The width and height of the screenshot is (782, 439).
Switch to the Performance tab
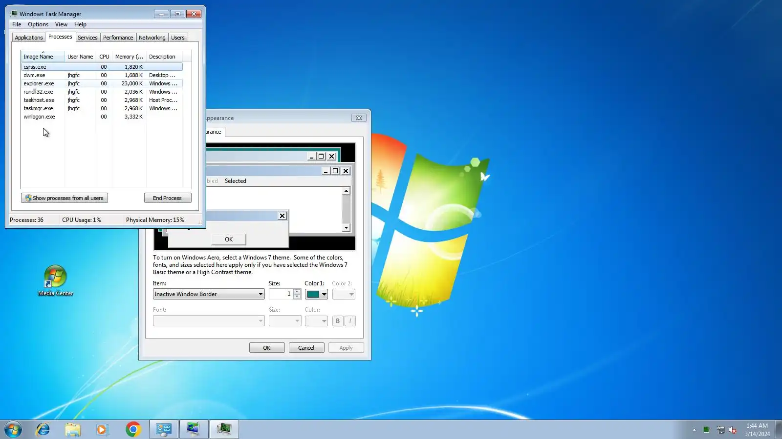[x=118, y=38]
